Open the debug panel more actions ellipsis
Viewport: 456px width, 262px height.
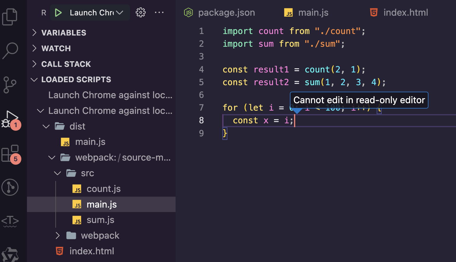pos(159,12)
